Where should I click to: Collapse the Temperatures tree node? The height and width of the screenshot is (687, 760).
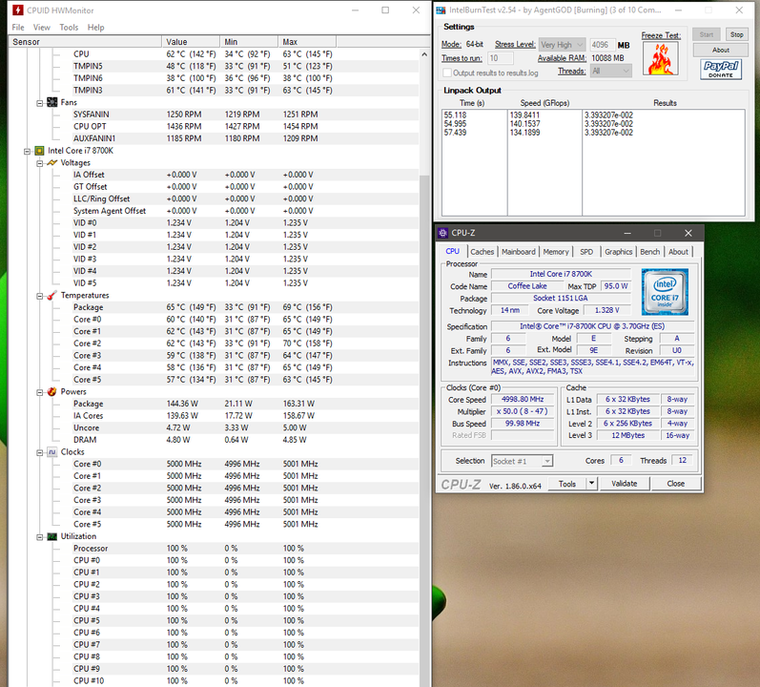click(x=40, y=296)
